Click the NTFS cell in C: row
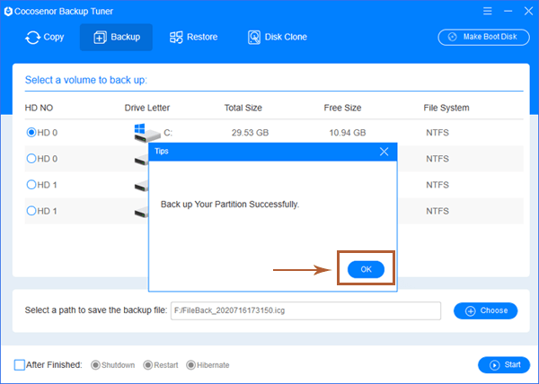 click(x=437, y=133)
